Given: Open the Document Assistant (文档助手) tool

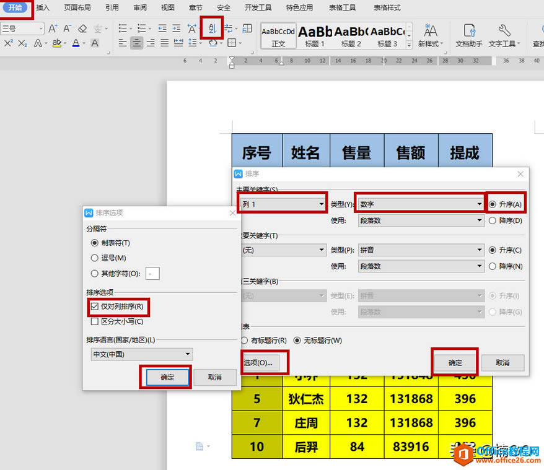Looking at the screenshot, I should pyautogui.click(x=468, y=35).
